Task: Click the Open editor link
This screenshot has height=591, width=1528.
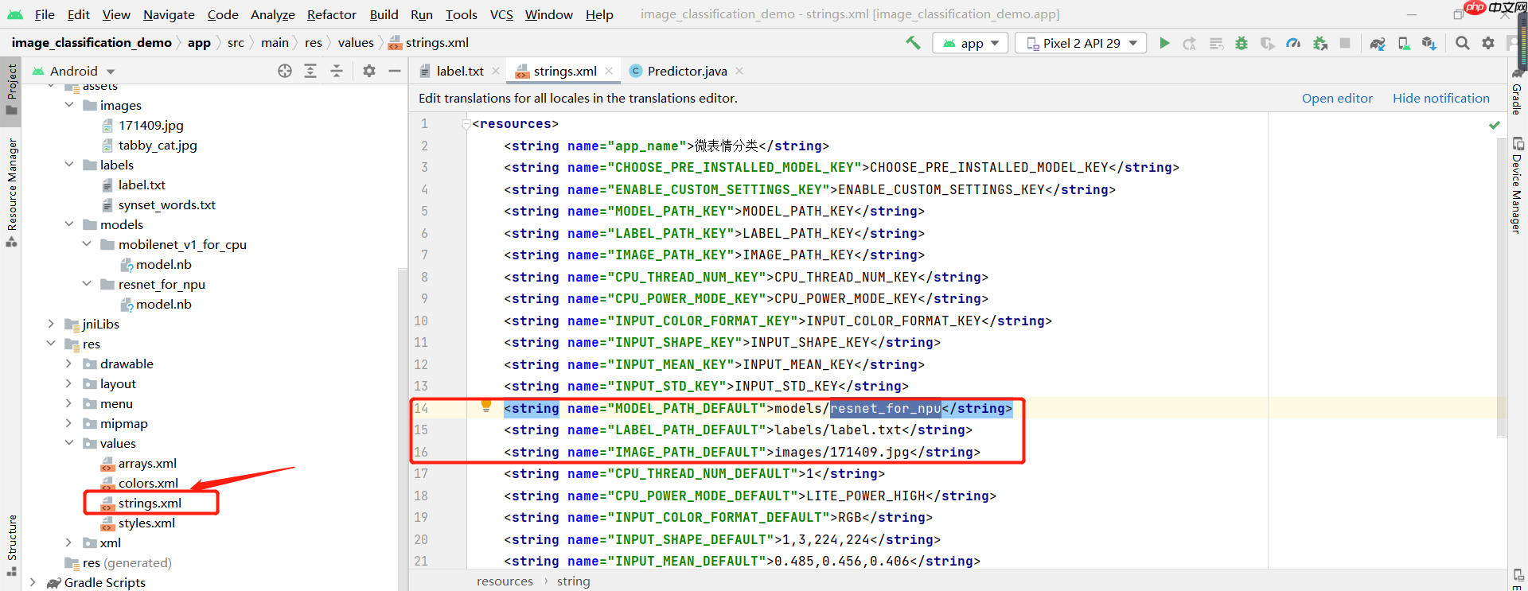Action: click(1337, 98)
